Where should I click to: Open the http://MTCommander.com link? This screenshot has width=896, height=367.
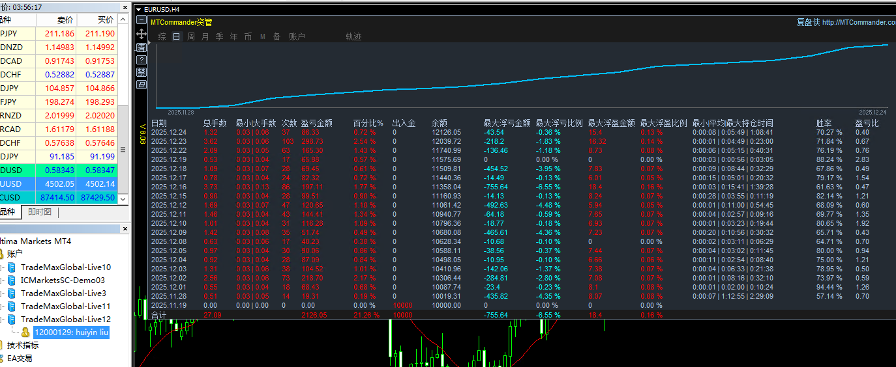click(x=859, y=22)
